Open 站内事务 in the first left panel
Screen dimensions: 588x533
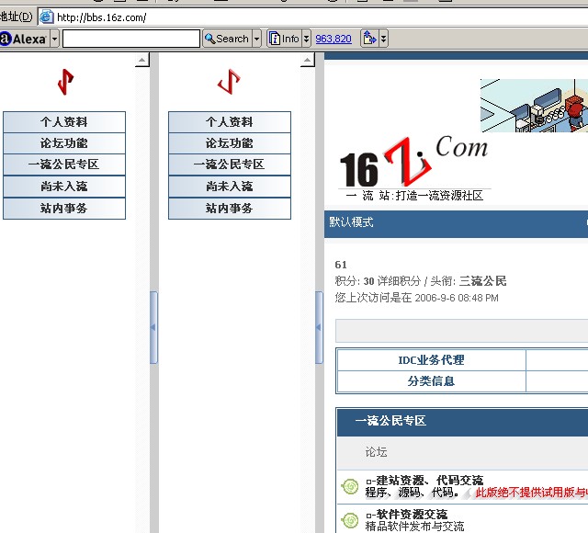[x=64, y=209]
